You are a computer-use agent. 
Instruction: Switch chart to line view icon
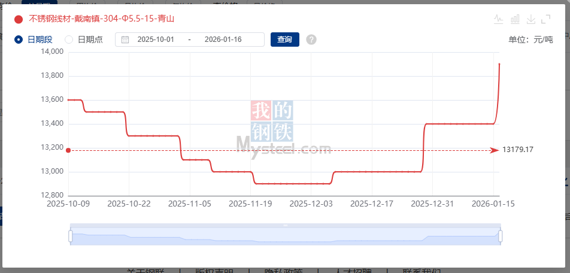(498, 19)
